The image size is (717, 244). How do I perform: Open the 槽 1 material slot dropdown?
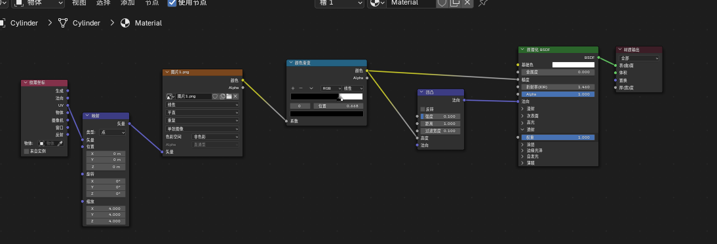[339, 3]
